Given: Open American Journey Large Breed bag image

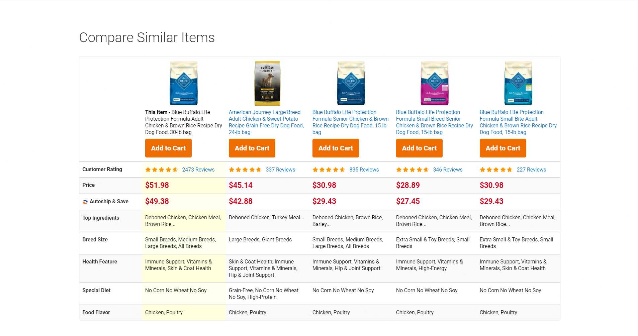Looking at the screenshot, I should coord(267,83).
